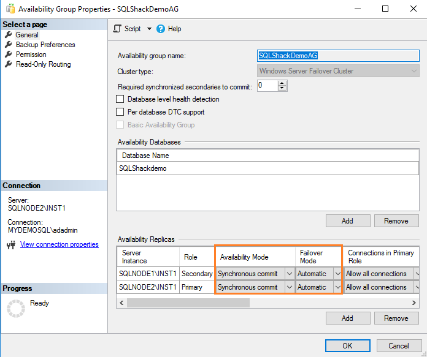This screenshot has height=357, width=427.
Task: Click the connection properties network icon
Action: click(10, 245)
